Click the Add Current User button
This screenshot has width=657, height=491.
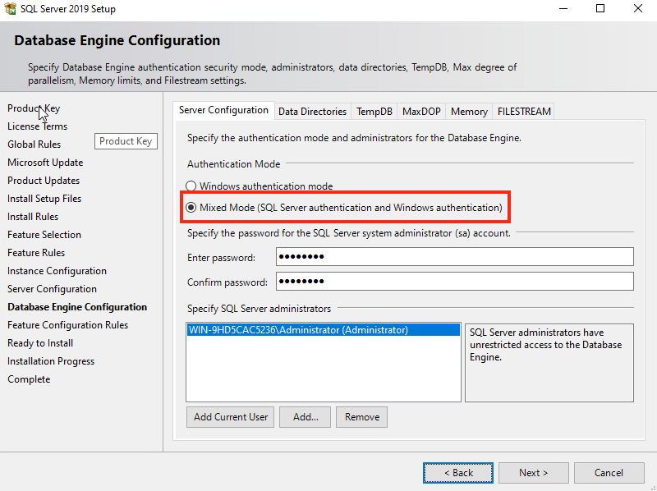tap(231, 417)
